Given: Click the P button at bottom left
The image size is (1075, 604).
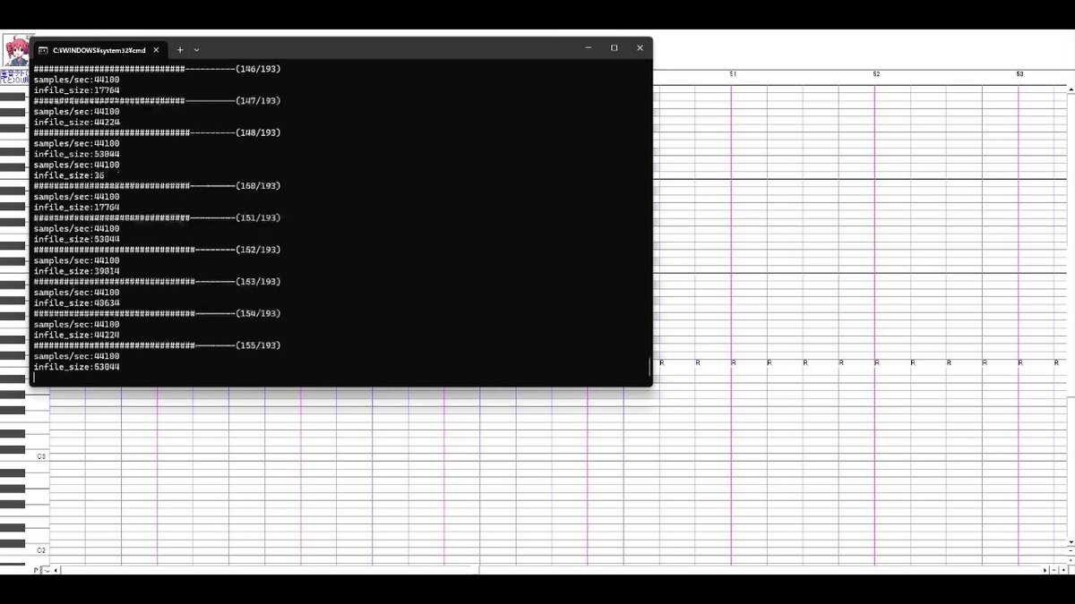Looking at the screenshot, I should [x=36, y=570].
